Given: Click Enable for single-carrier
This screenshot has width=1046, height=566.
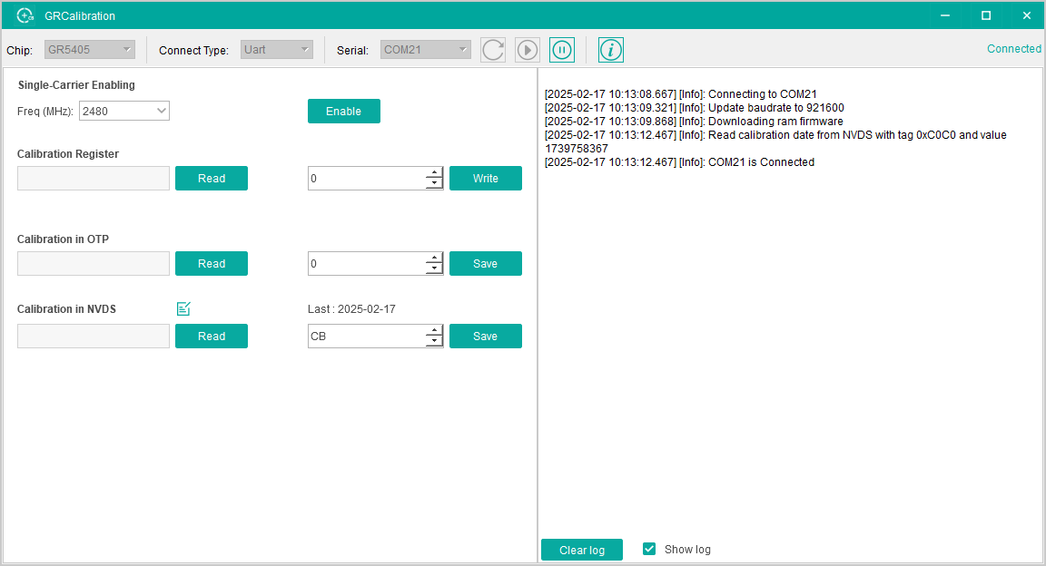Looking at the screenshot, I should [x=343, y=111].
